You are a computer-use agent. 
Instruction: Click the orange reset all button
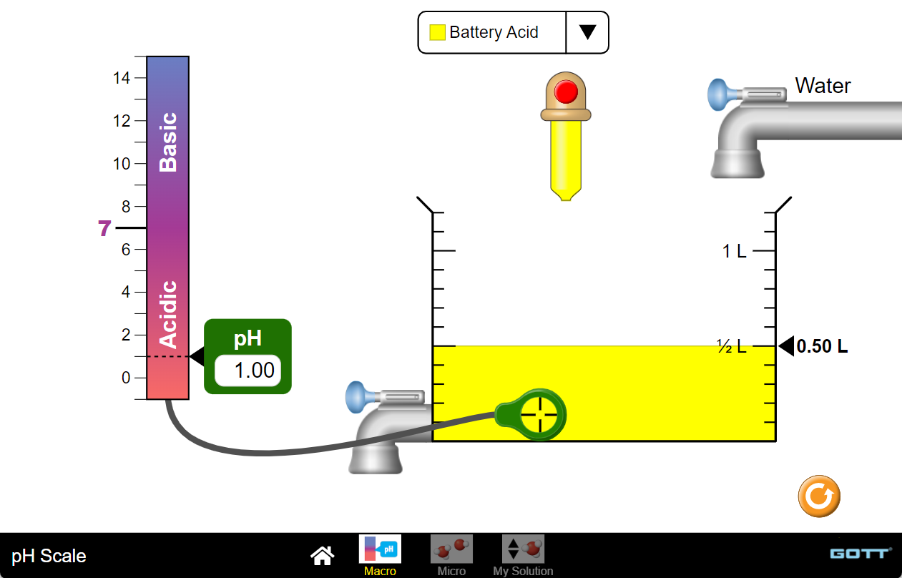point(819,496)
